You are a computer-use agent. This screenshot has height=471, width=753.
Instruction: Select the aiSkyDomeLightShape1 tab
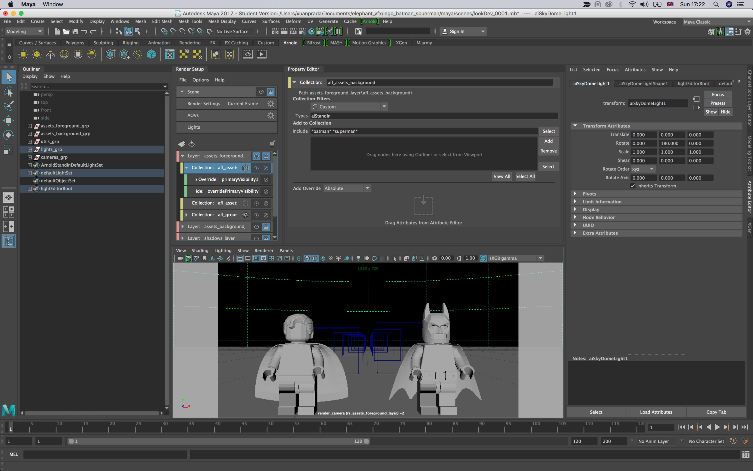pos(643,83)
